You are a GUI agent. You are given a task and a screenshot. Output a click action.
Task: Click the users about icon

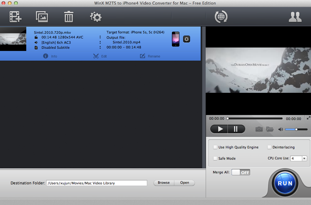coord(295,17)
